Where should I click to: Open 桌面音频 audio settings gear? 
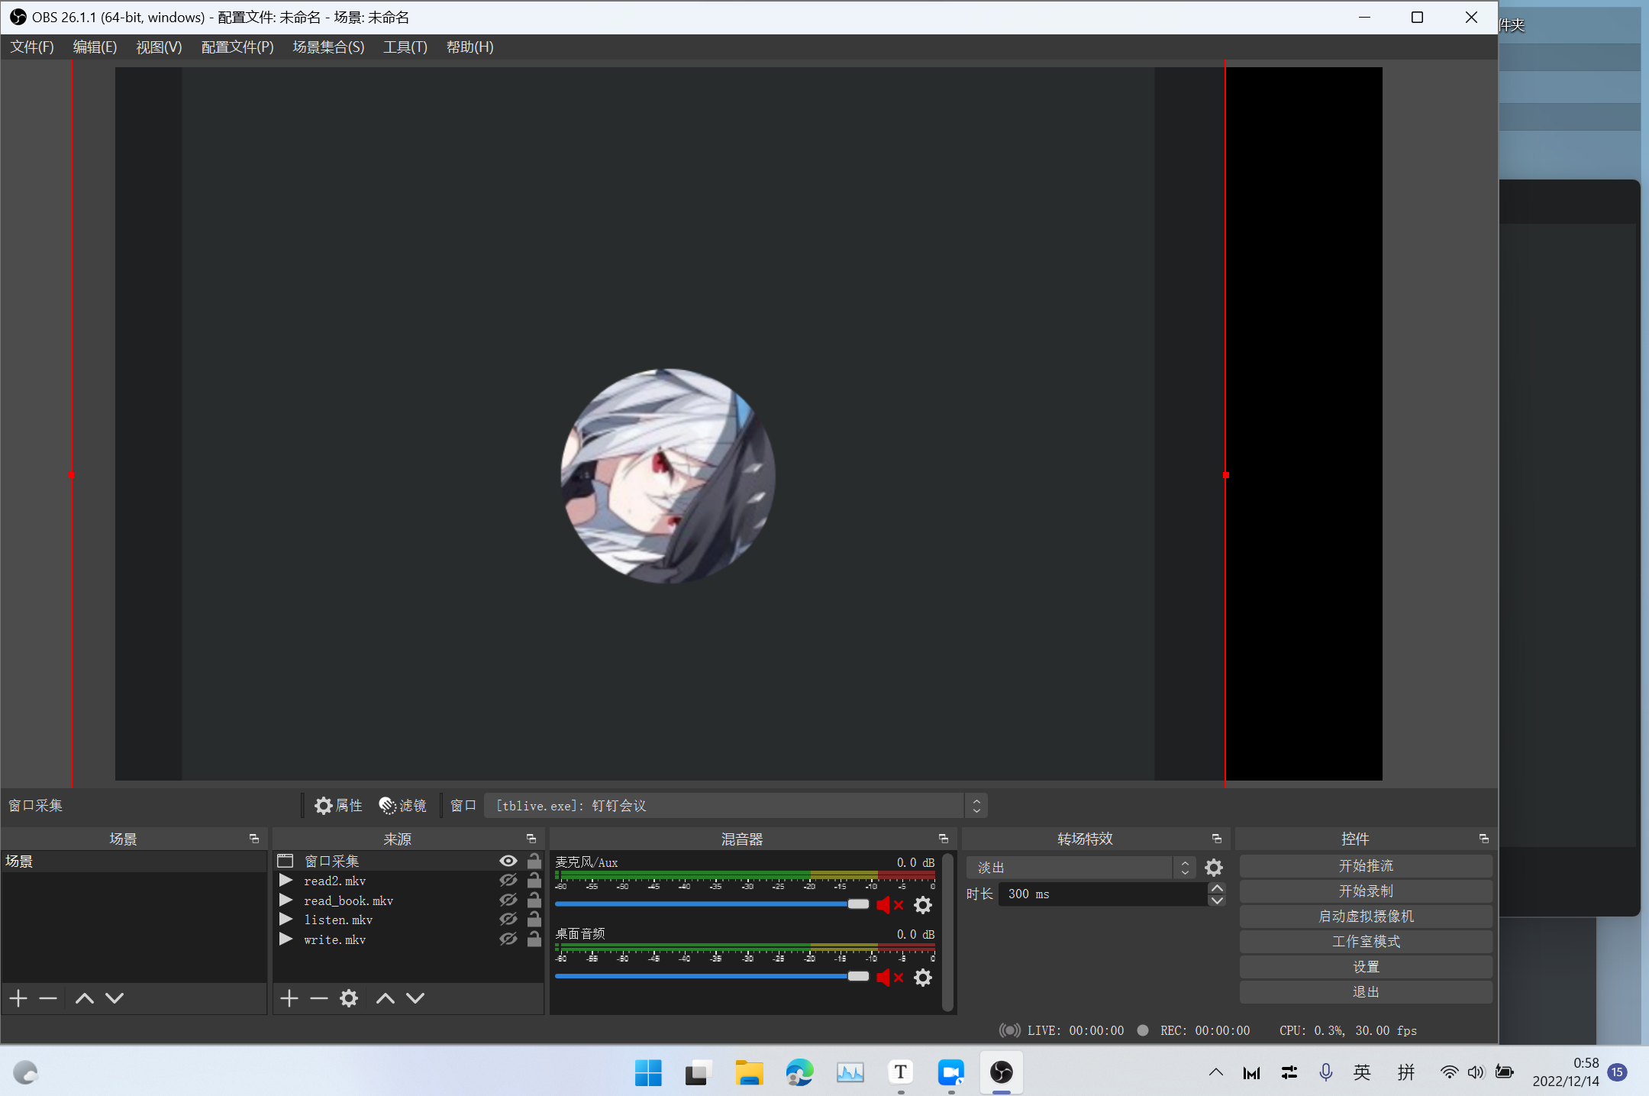pos(923,978)
